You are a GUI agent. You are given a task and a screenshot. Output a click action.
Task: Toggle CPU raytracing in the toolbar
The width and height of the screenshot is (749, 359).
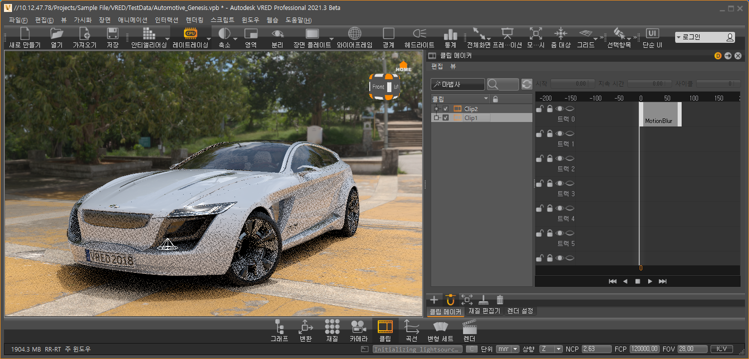(190, 34)
